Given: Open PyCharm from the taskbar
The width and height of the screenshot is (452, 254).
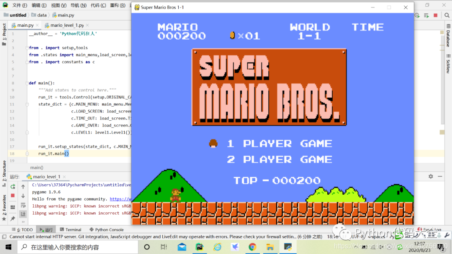Looking at the screenshot, I should (x=200, y=247).
